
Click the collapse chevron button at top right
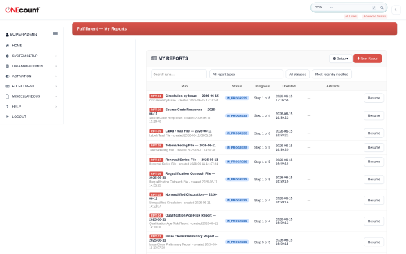click(396, 10)
